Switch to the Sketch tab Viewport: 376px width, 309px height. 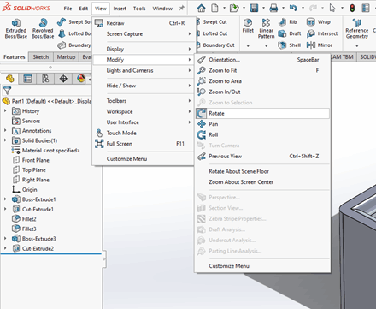pos(41,57)
